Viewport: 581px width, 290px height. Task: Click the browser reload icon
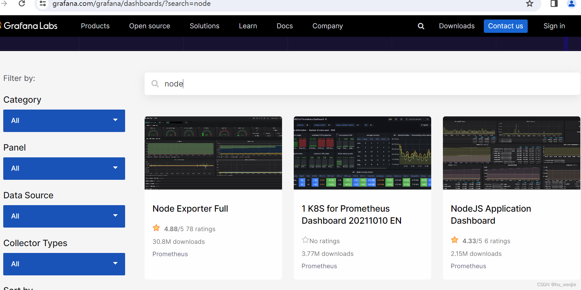(22, 4)
